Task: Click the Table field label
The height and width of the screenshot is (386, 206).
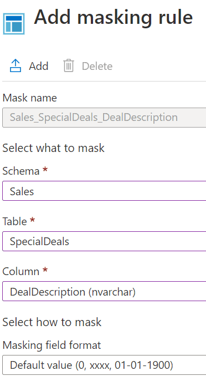Action: click(14, 221)
